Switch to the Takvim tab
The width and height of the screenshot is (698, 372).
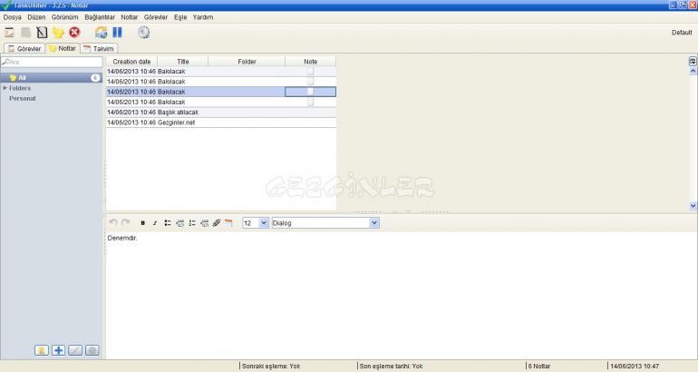click(x=99, y=48)
